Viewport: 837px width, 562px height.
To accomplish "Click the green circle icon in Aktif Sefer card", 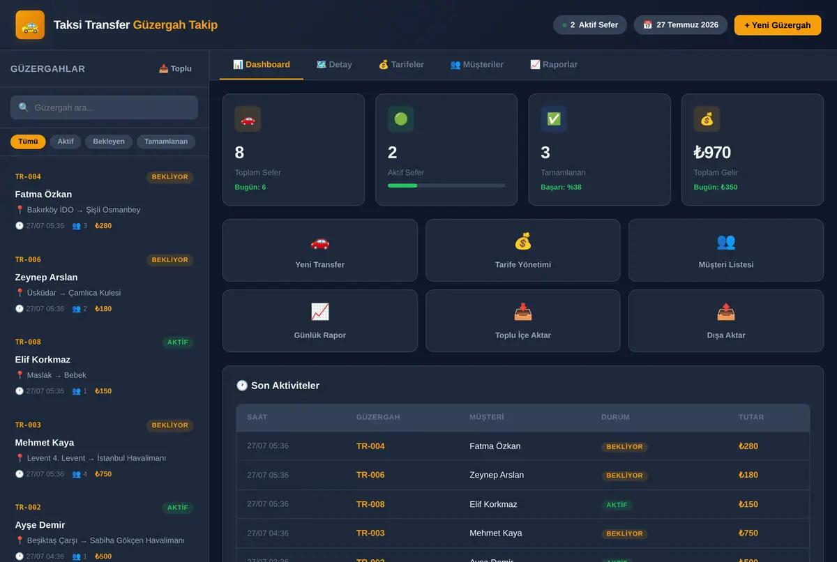I will (x=401, y=119).
